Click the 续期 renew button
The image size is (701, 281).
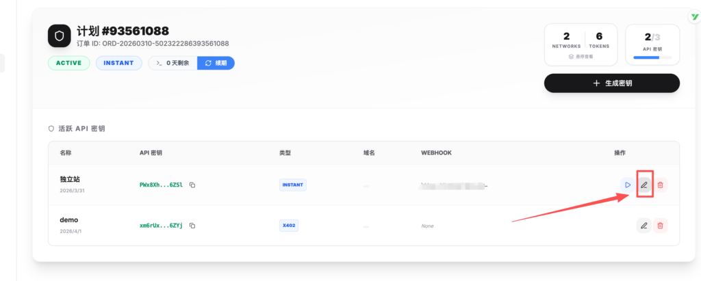pyautogui.click(x=216, y=63)
